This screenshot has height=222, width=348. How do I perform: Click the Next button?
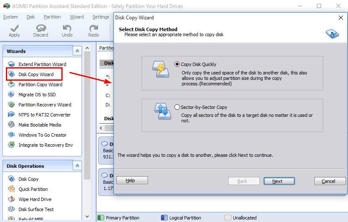pyautogui.click(x=279, y=181)
